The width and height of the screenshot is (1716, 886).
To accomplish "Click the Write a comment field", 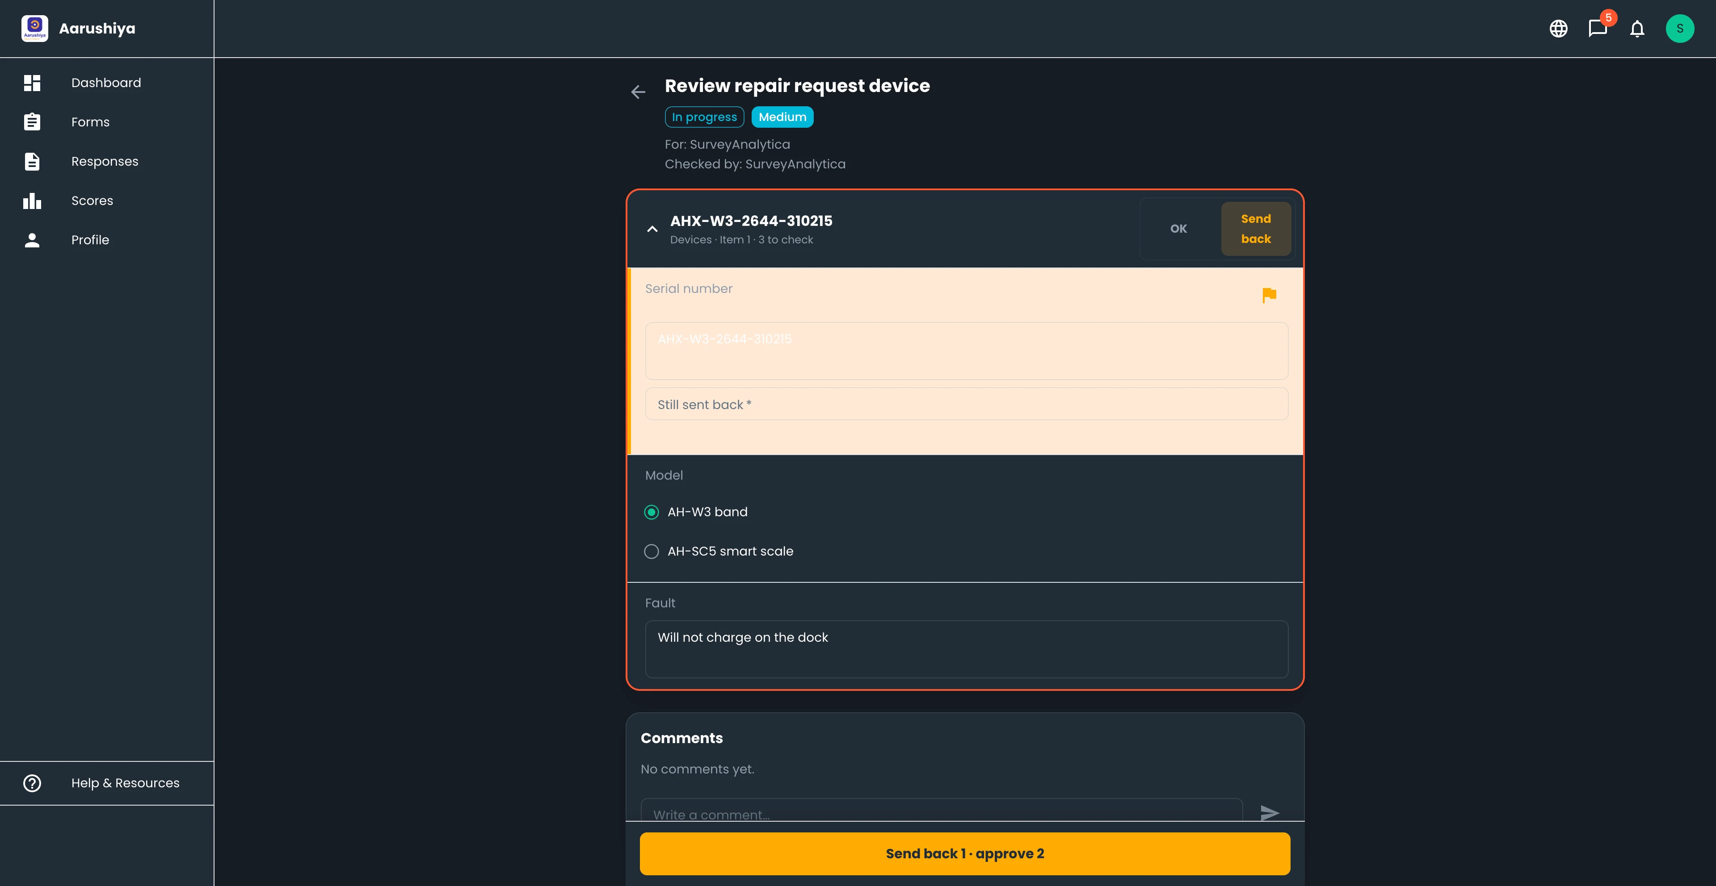I will (941, 810).
